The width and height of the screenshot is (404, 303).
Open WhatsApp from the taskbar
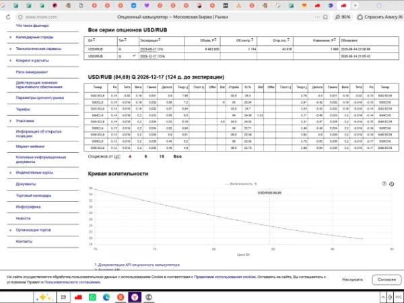coord(92,297)
